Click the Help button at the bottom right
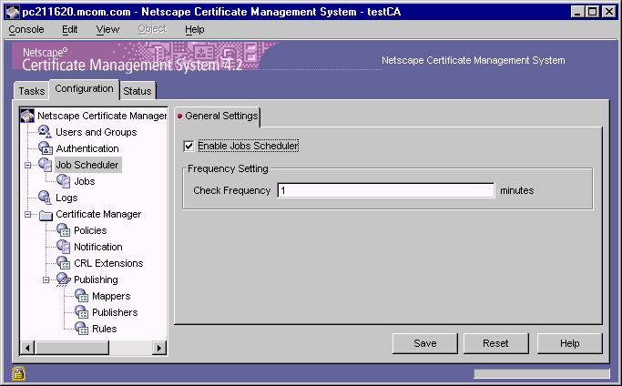 coord(570,343)
